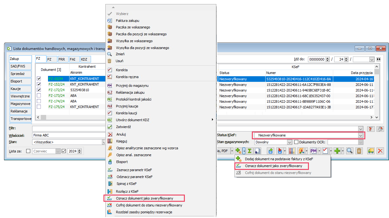Click the add KSeF document plus icon
This screenshot has height=218, width=389.
coord(238,151)
